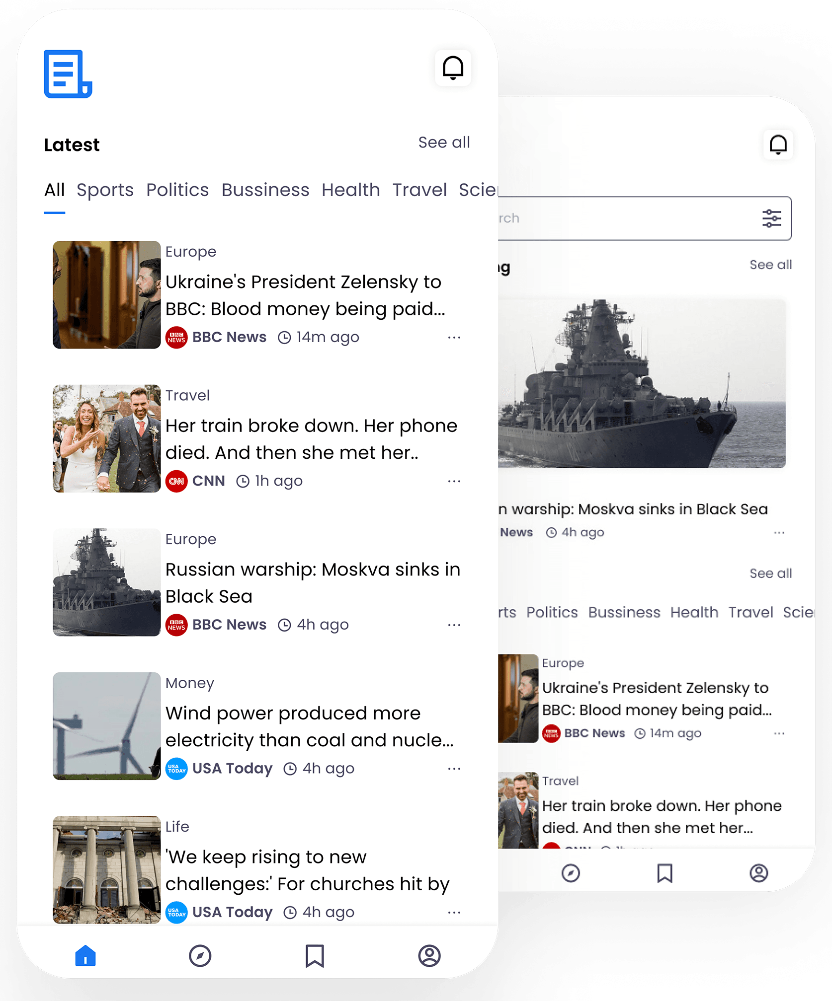This screenshot has height=1001, width=832.
Task: Open large Moskva warship trending image
Action: tap(642, 383)
